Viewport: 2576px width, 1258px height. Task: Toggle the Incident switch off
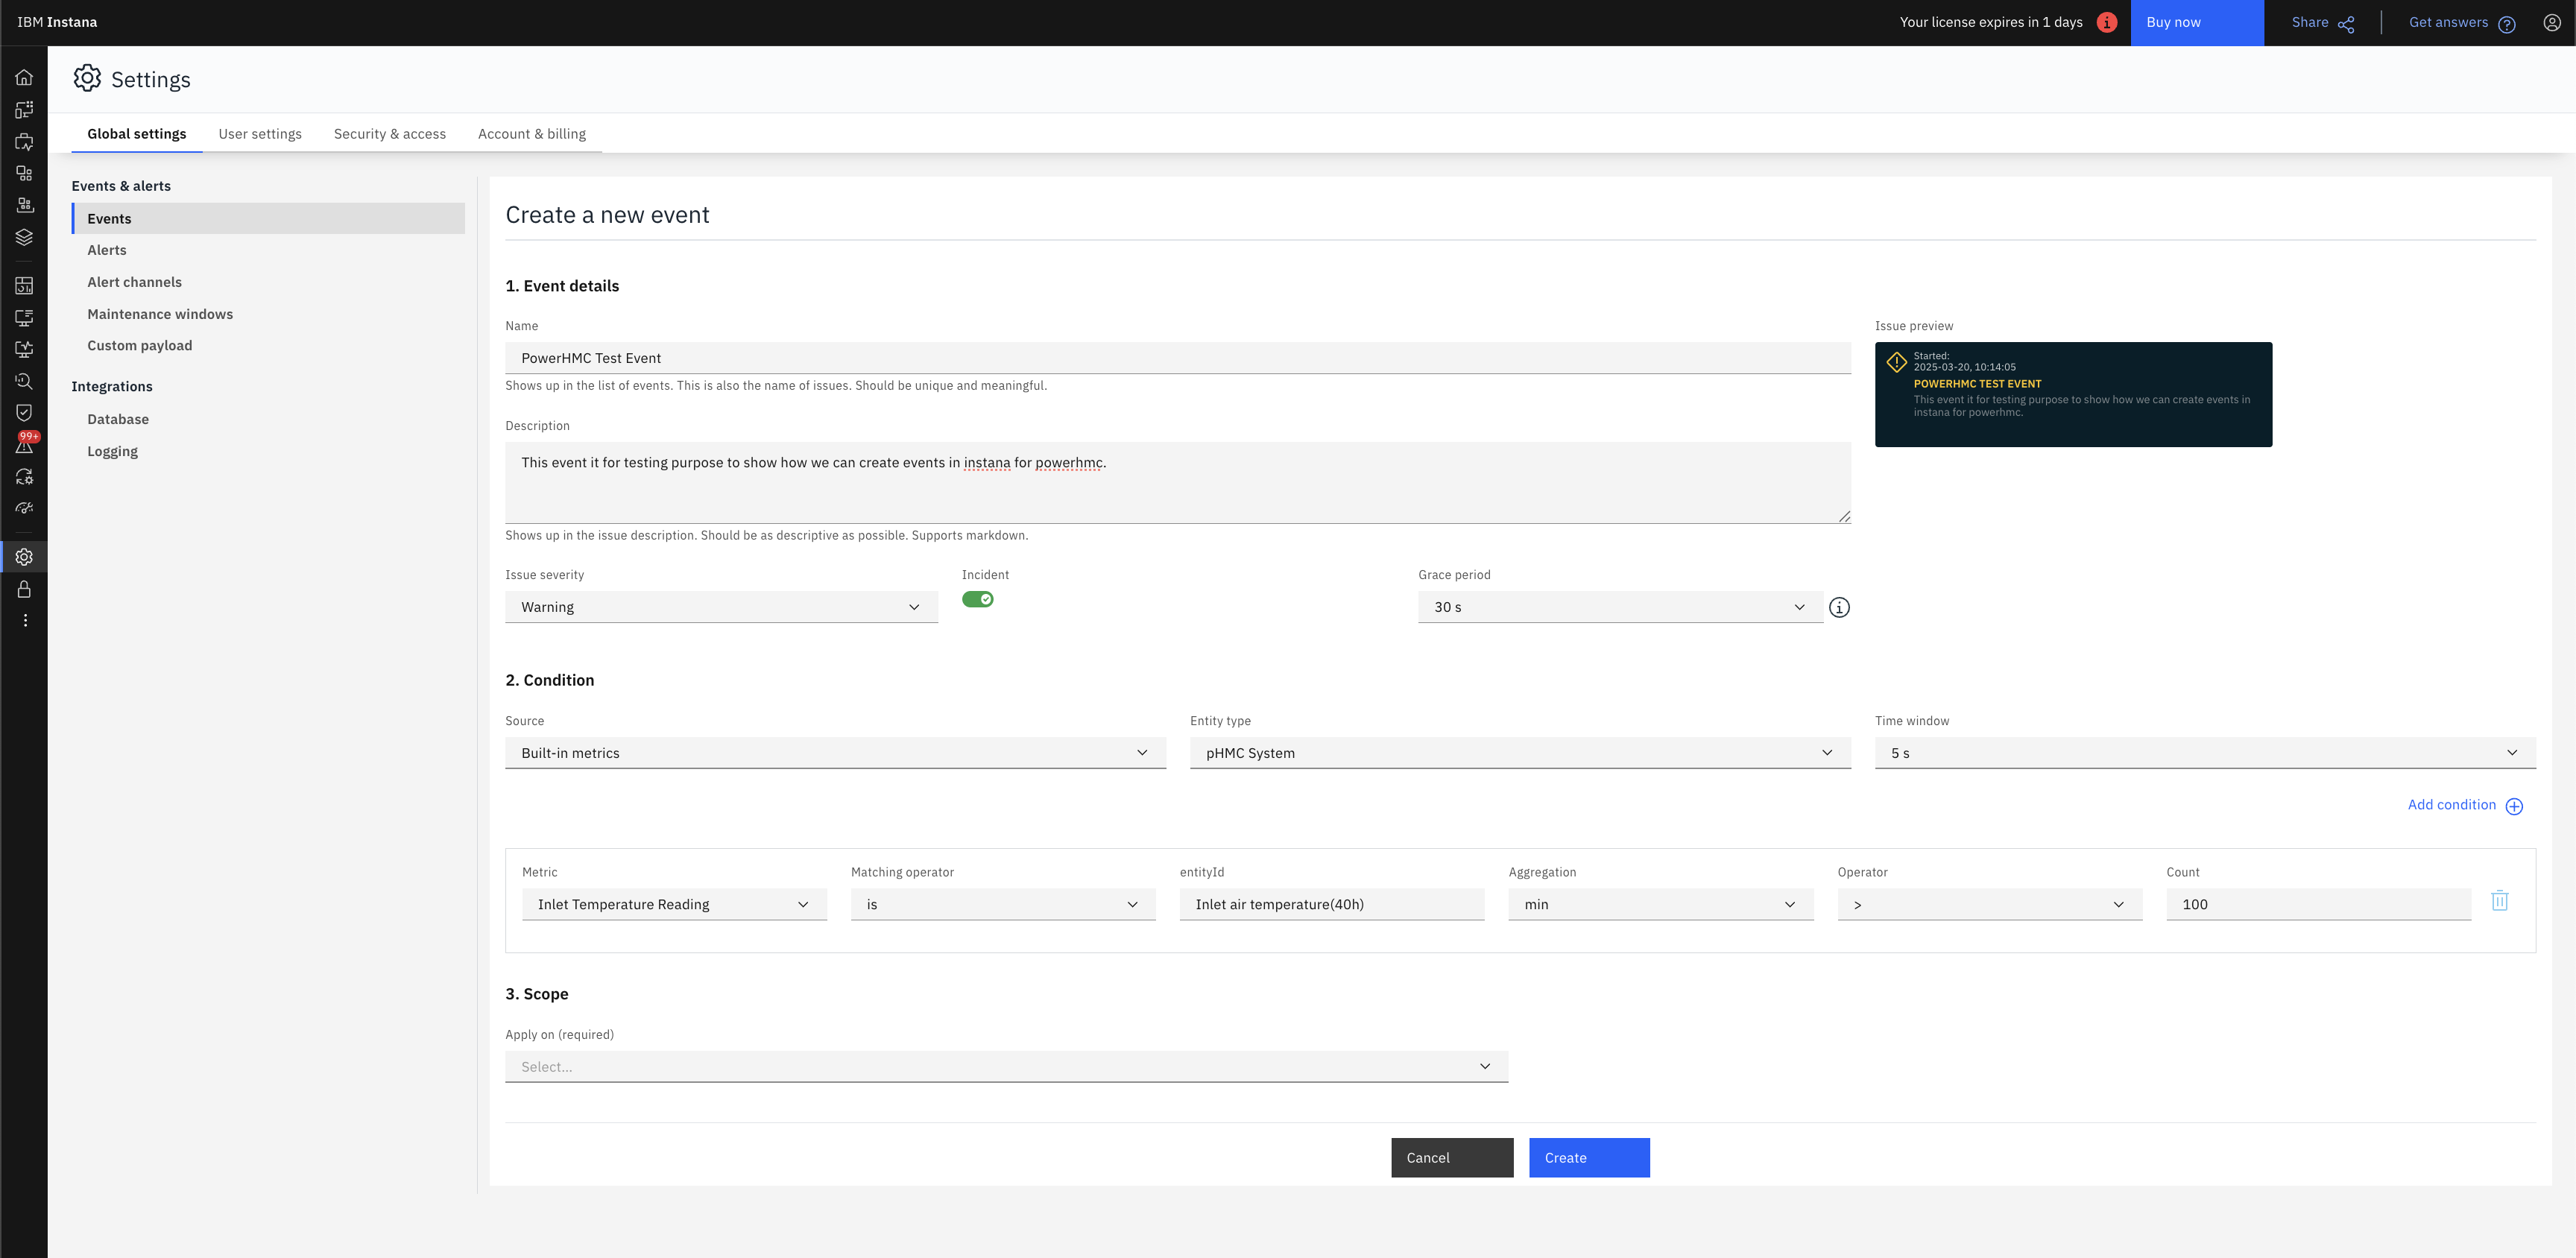click(977, 599)
